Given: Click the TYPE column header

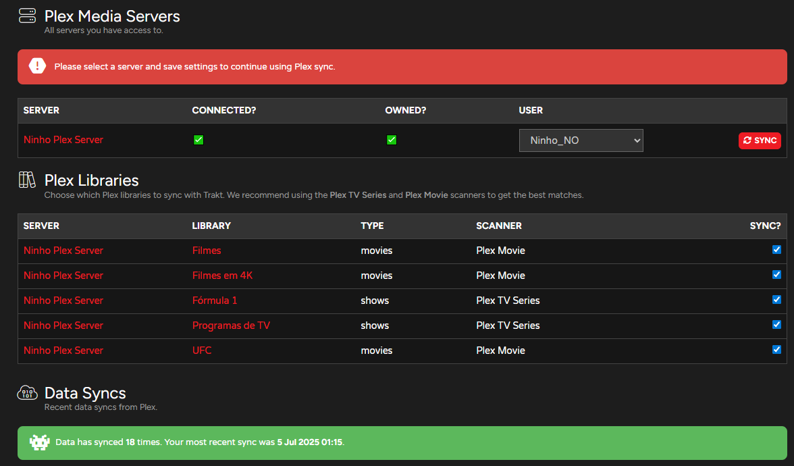Looking at the screenshot, I should (x=372, y=226).
